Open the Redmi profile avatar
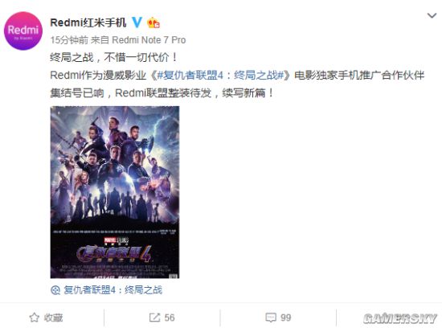 23,31
